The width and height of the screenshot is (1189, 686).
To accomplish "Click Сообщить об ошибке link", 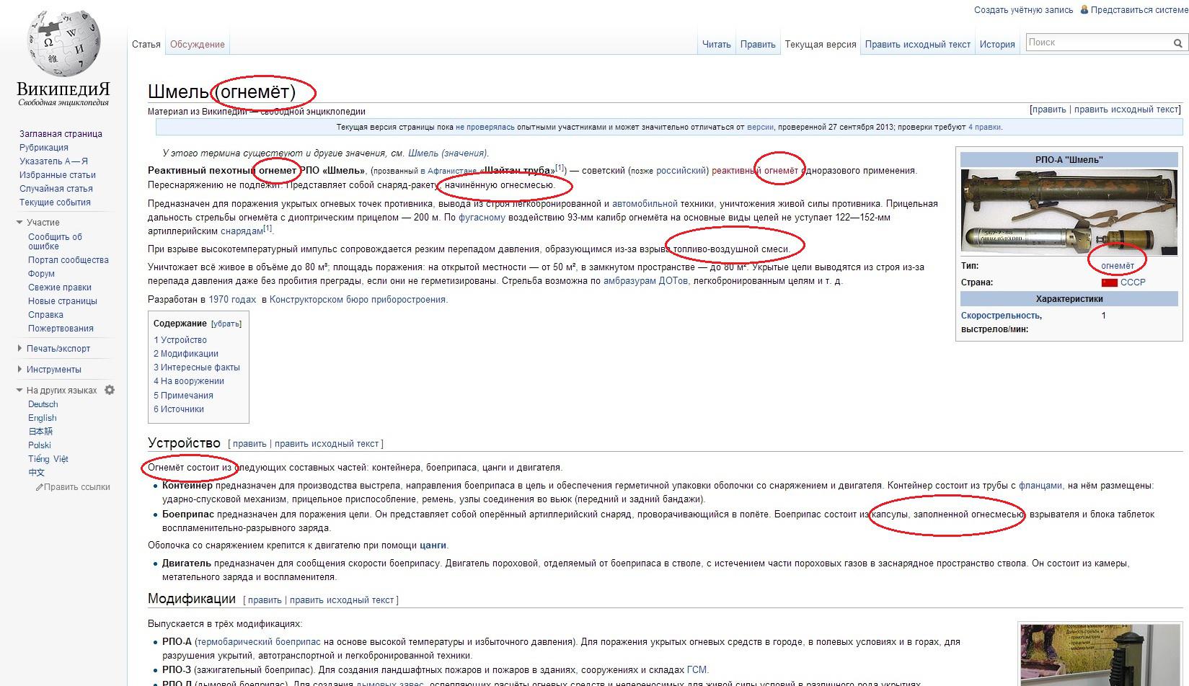I will [x=55, y=241].
